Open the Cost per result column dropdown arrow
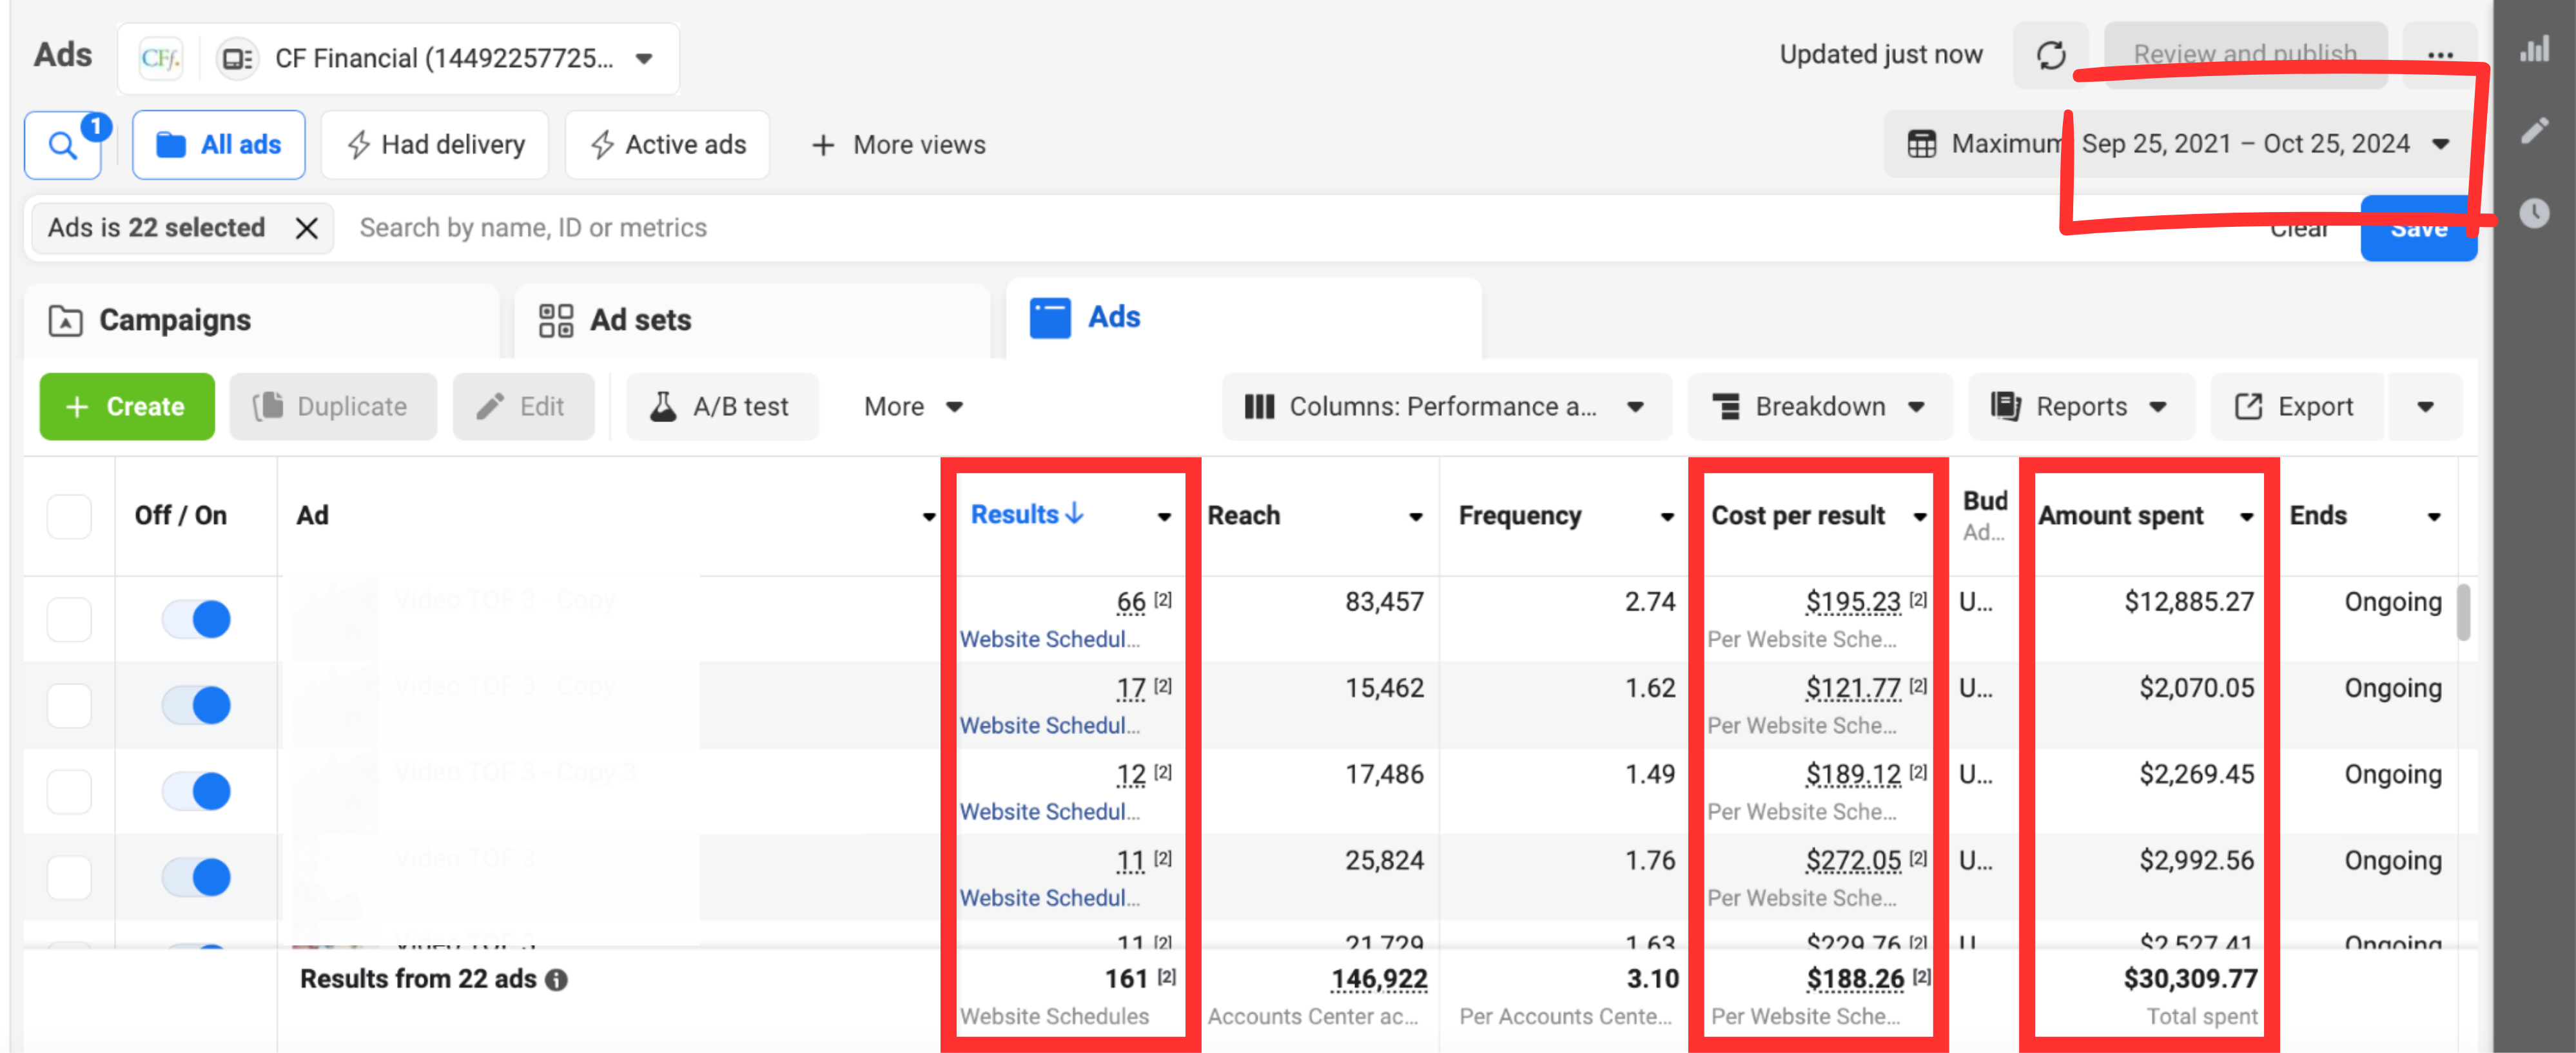 (1920, 517)
